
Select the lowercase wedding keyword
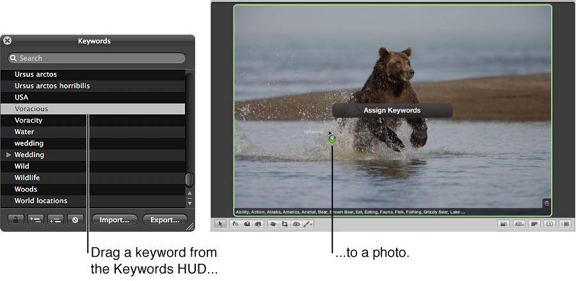point(93,143)
